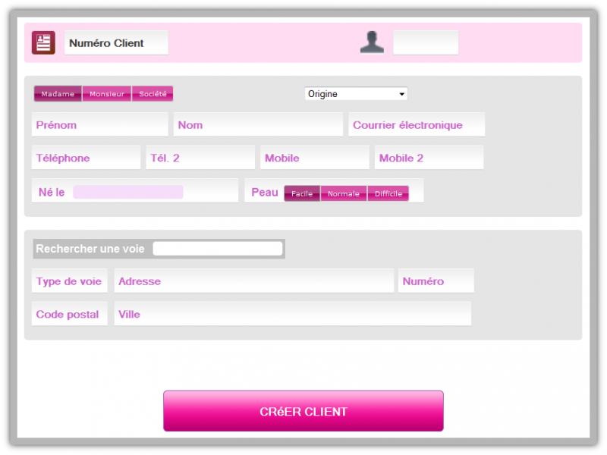Viewport: 607px width, 455px height.
Task: Set skin type to Facile
Action: 302,193
